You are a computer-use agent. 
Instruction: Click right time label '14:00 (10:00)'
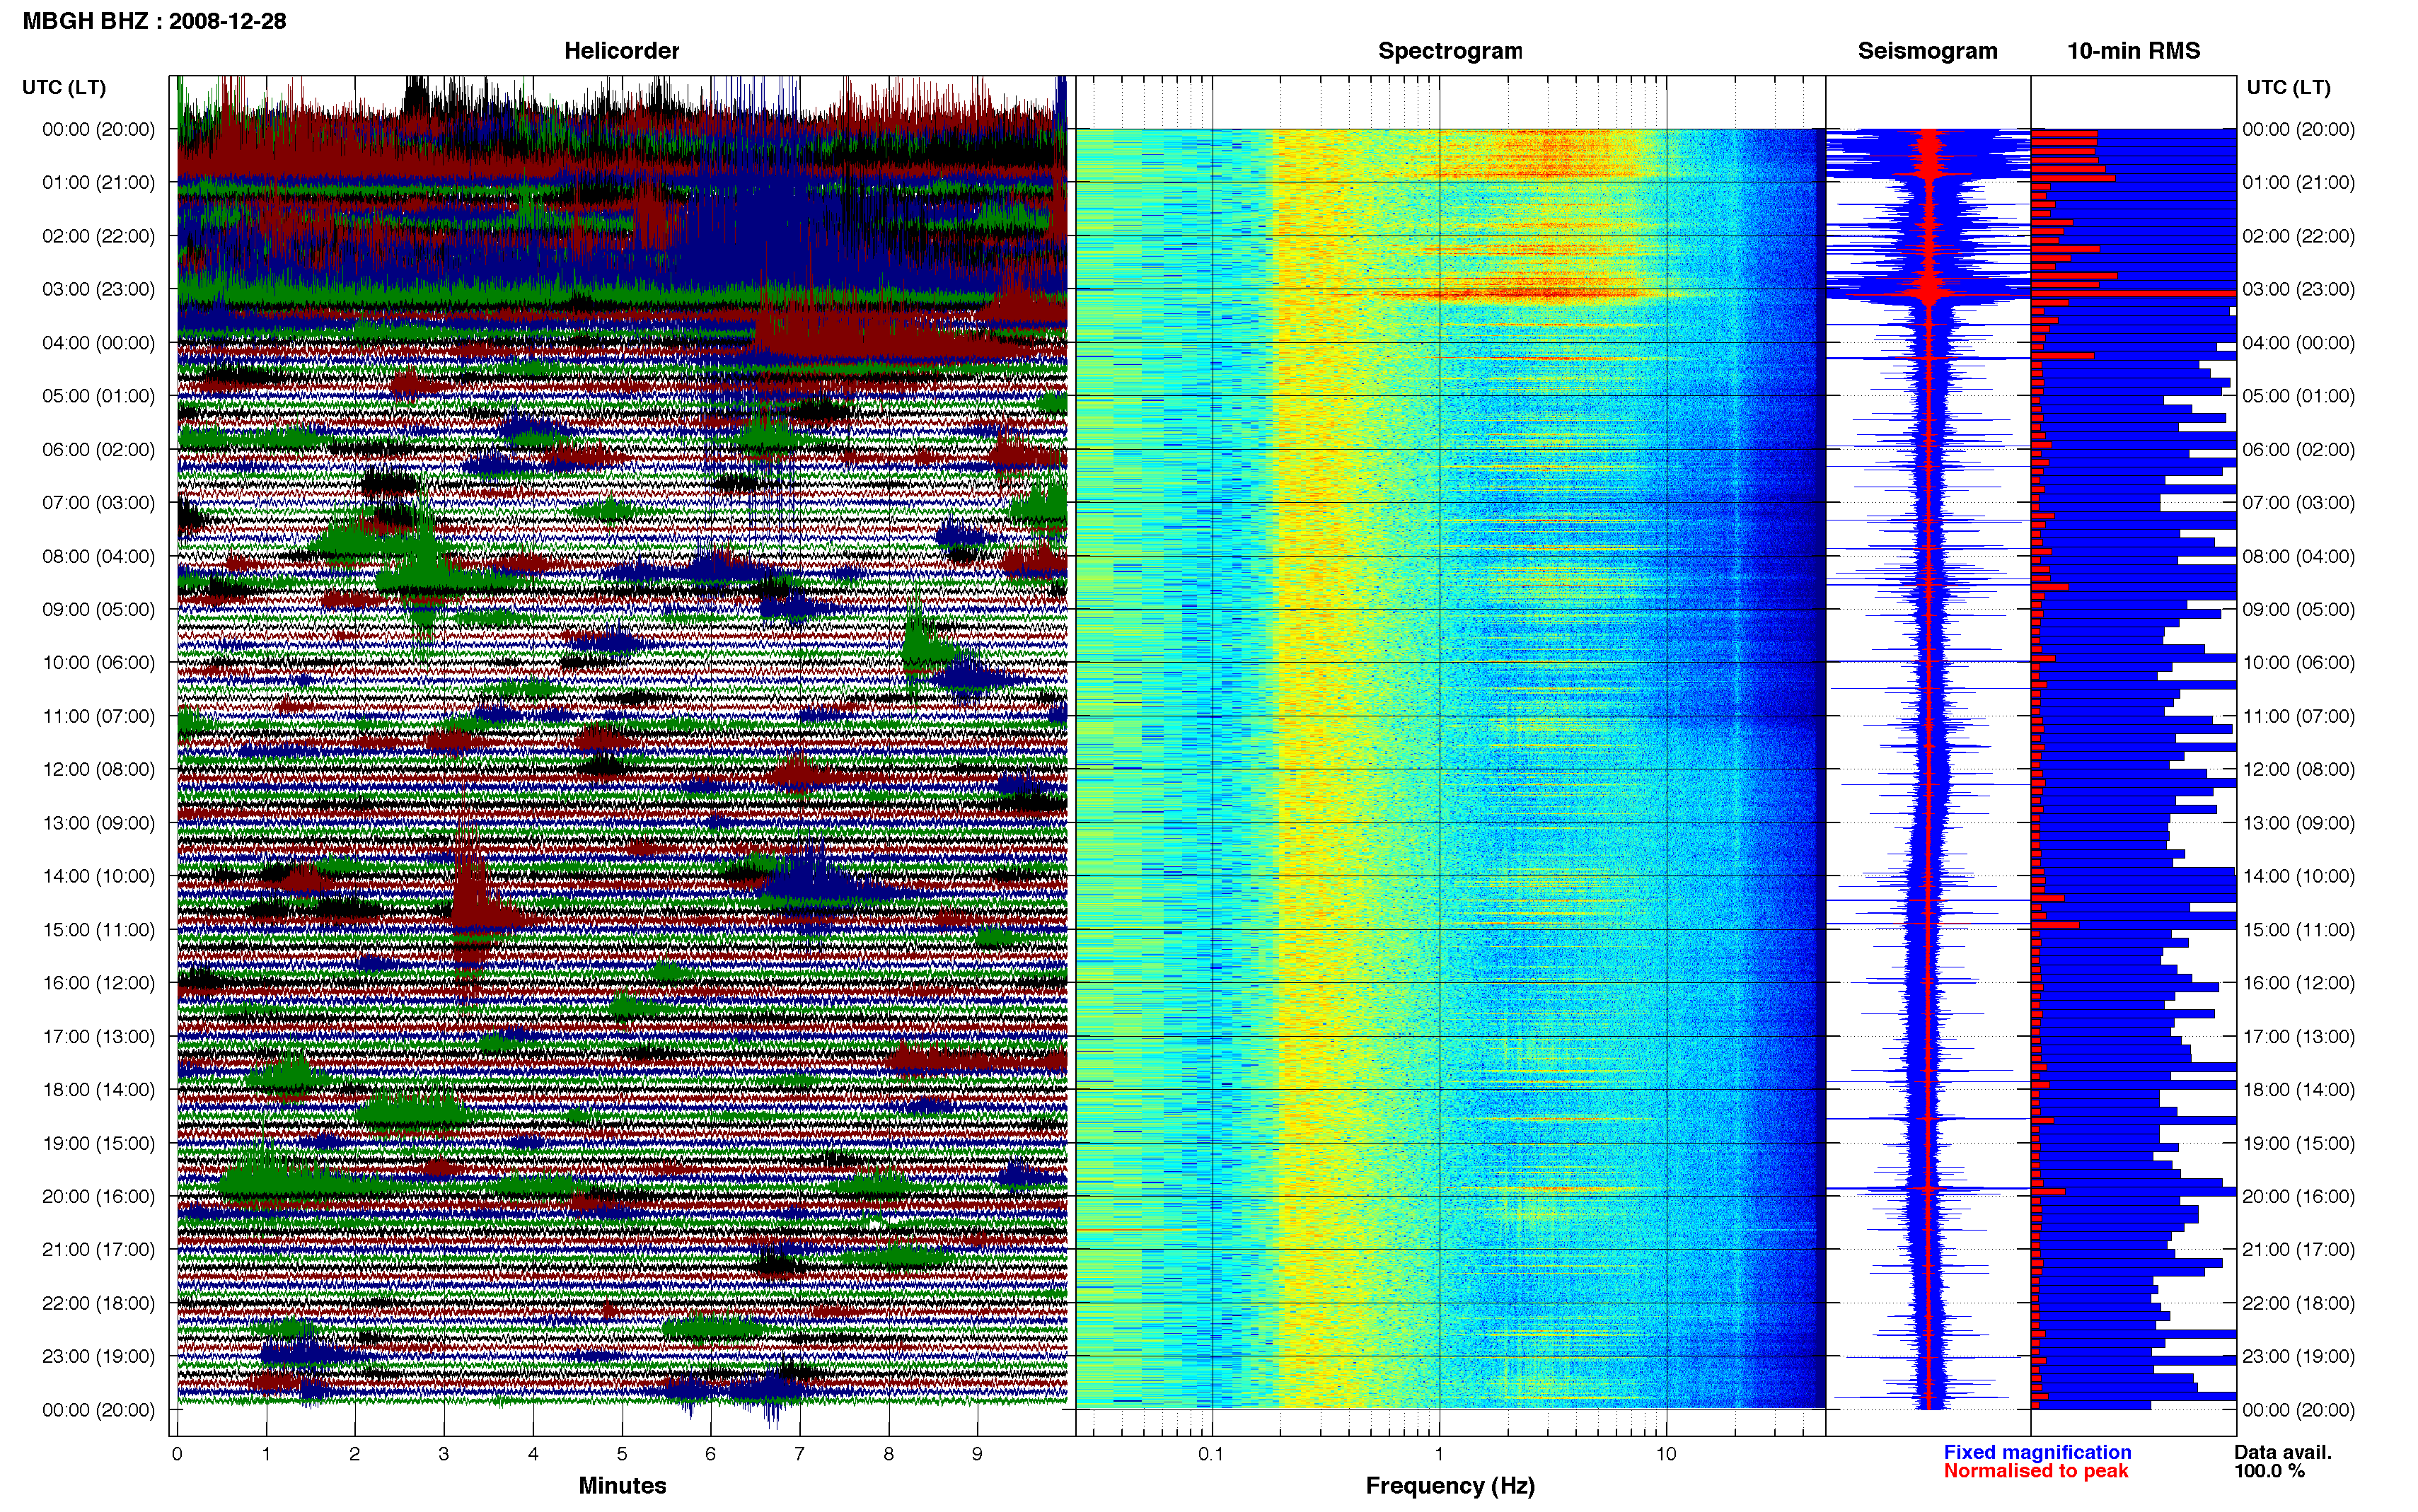2298,876
